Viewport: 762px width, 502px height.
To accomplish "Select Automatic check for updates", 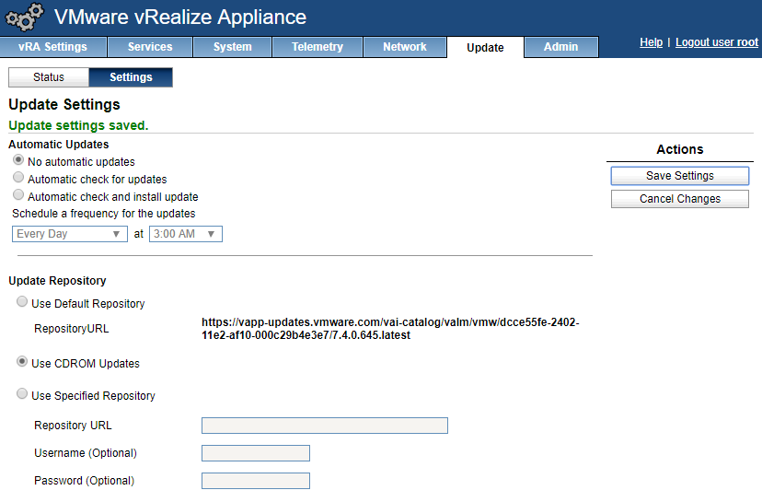I will coord(18,178).
